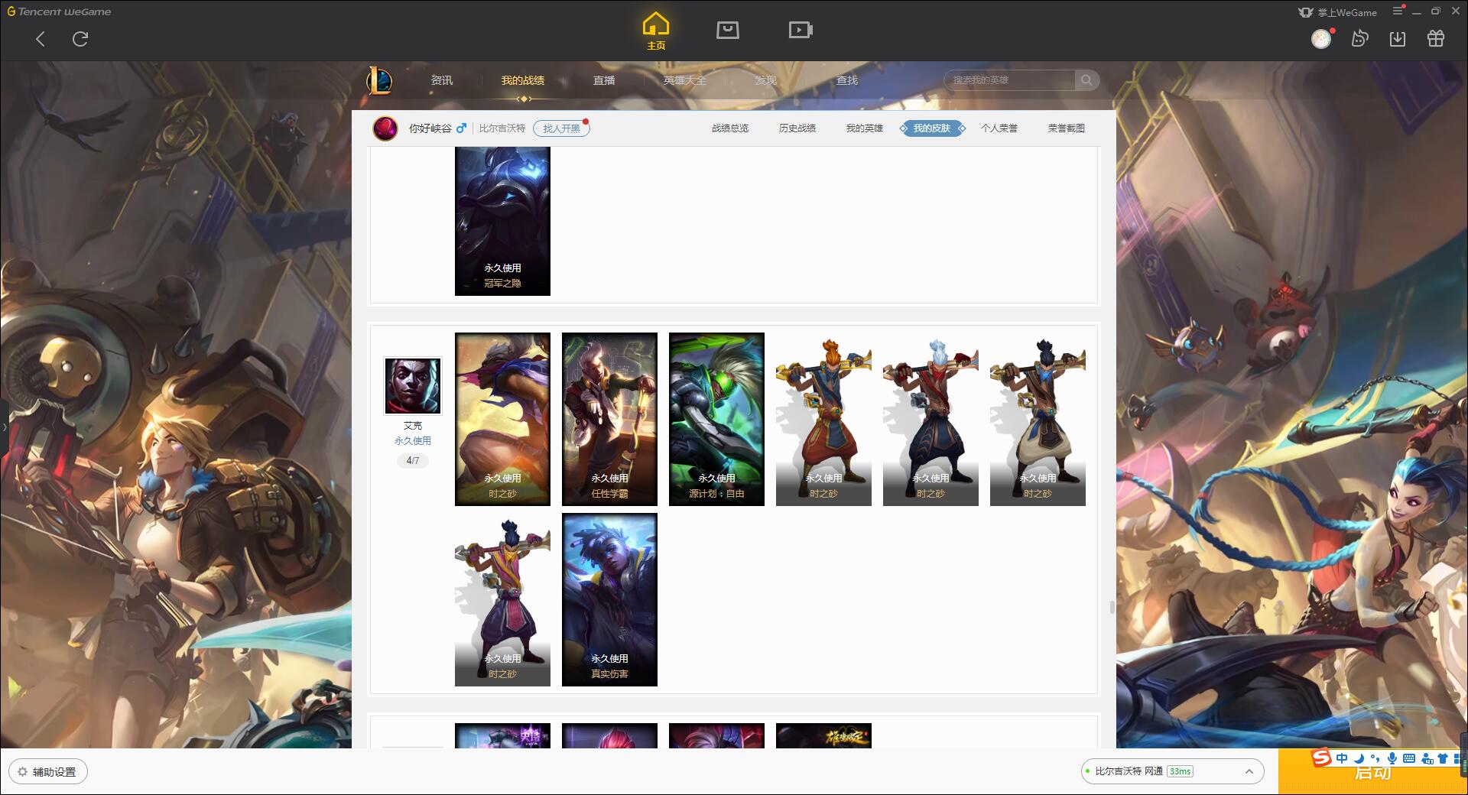The height and width of the screenshot is (795, 1468).
Task: Open the video player icon in top bar
Action: [801, 31]
